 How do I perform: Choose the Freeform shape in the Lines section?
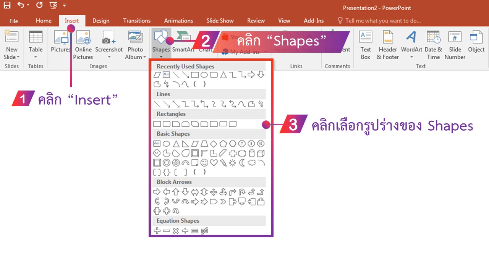[251, 104]
